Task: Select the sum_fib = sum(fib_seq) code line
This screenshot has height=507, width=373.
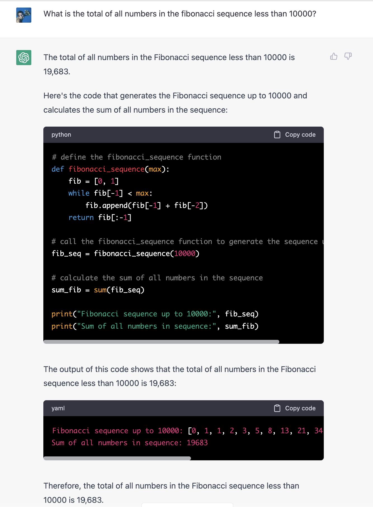Action: click(x=98, y=290)
